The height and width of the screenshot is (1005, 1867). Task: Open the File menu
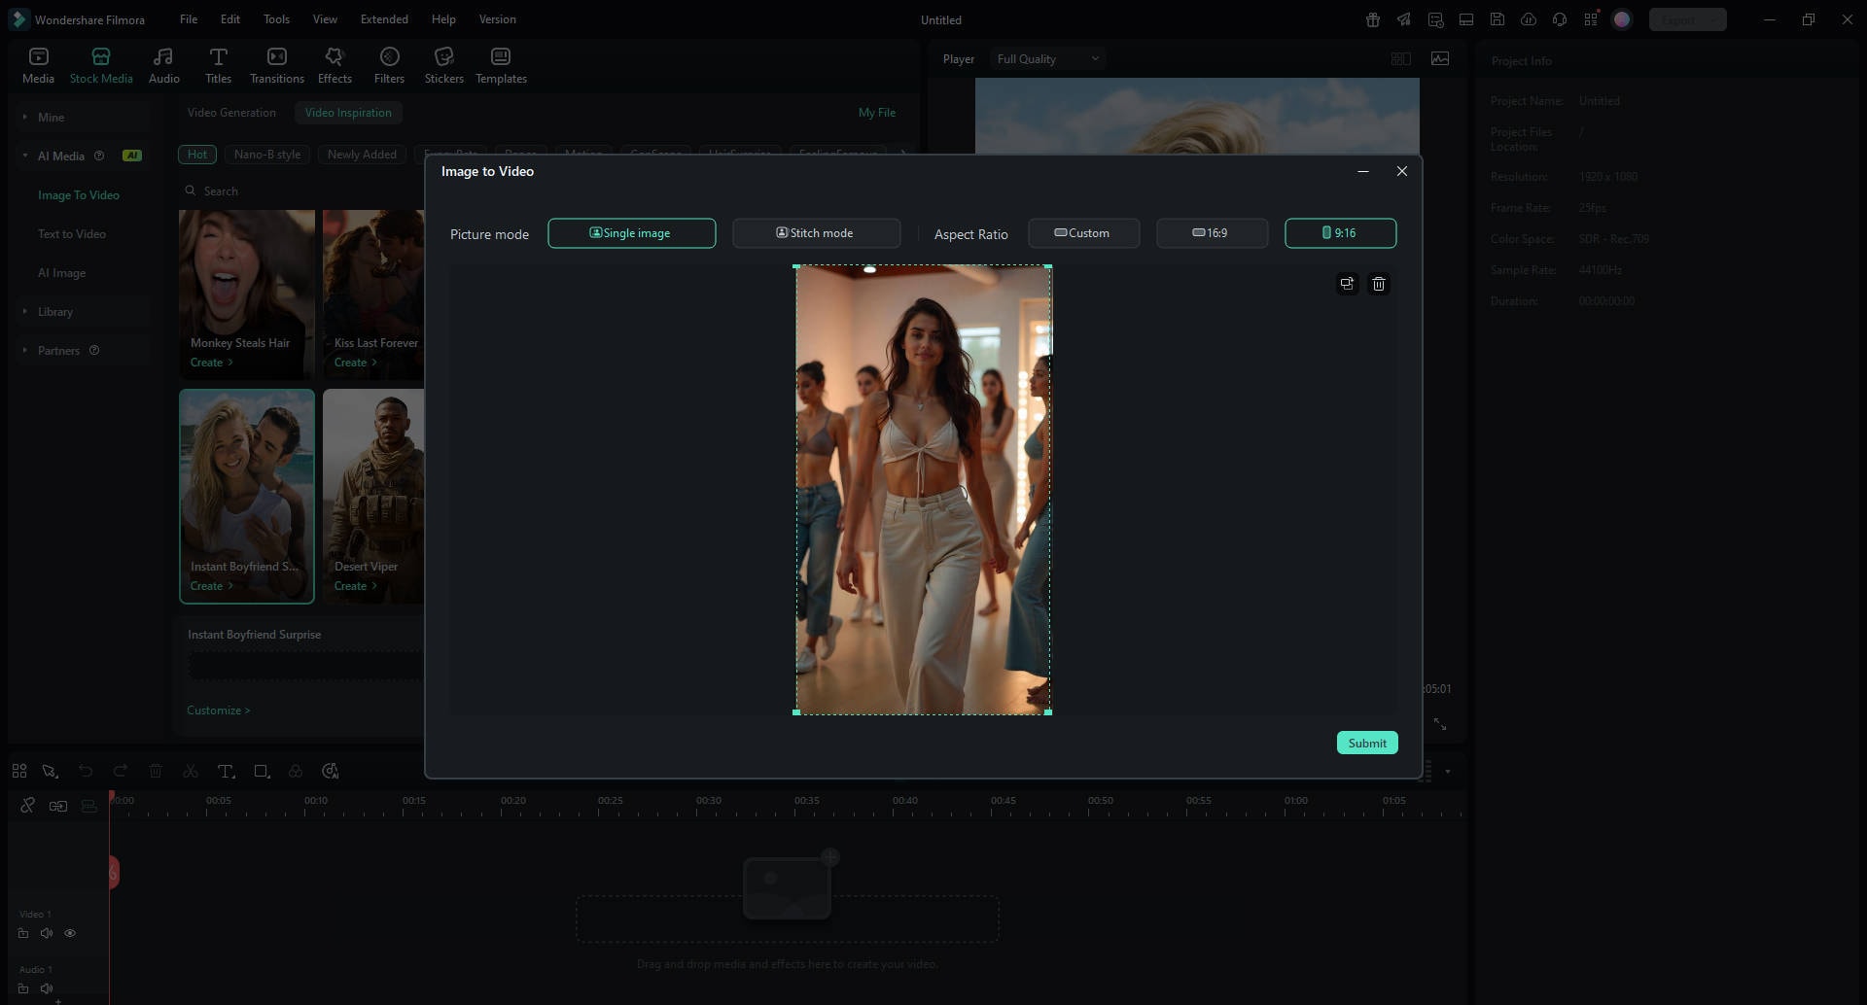coord(189,19)
